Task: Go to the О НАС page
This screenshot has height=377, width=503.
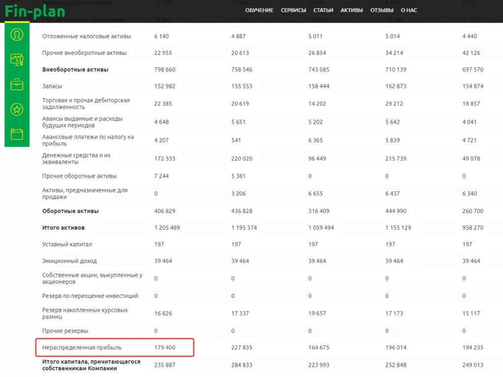Action: pos(409,10)
